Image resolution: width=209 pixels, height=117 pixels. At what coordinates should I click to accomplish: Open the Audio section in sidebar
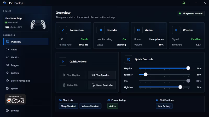[x=26, y=49]
